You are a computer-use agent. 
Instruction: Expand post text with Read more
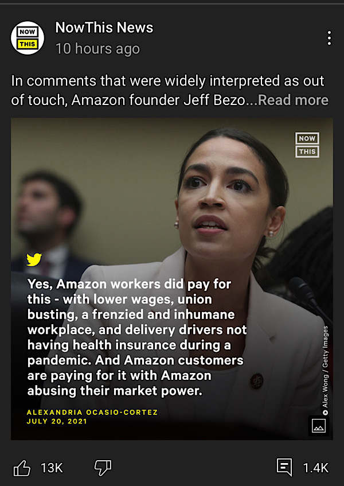click(293, 100)
